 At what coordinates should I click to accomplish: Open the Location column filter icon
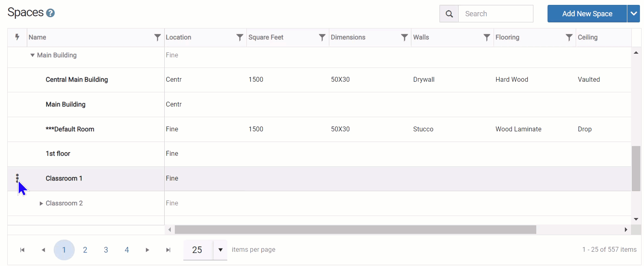coord(240,37)
